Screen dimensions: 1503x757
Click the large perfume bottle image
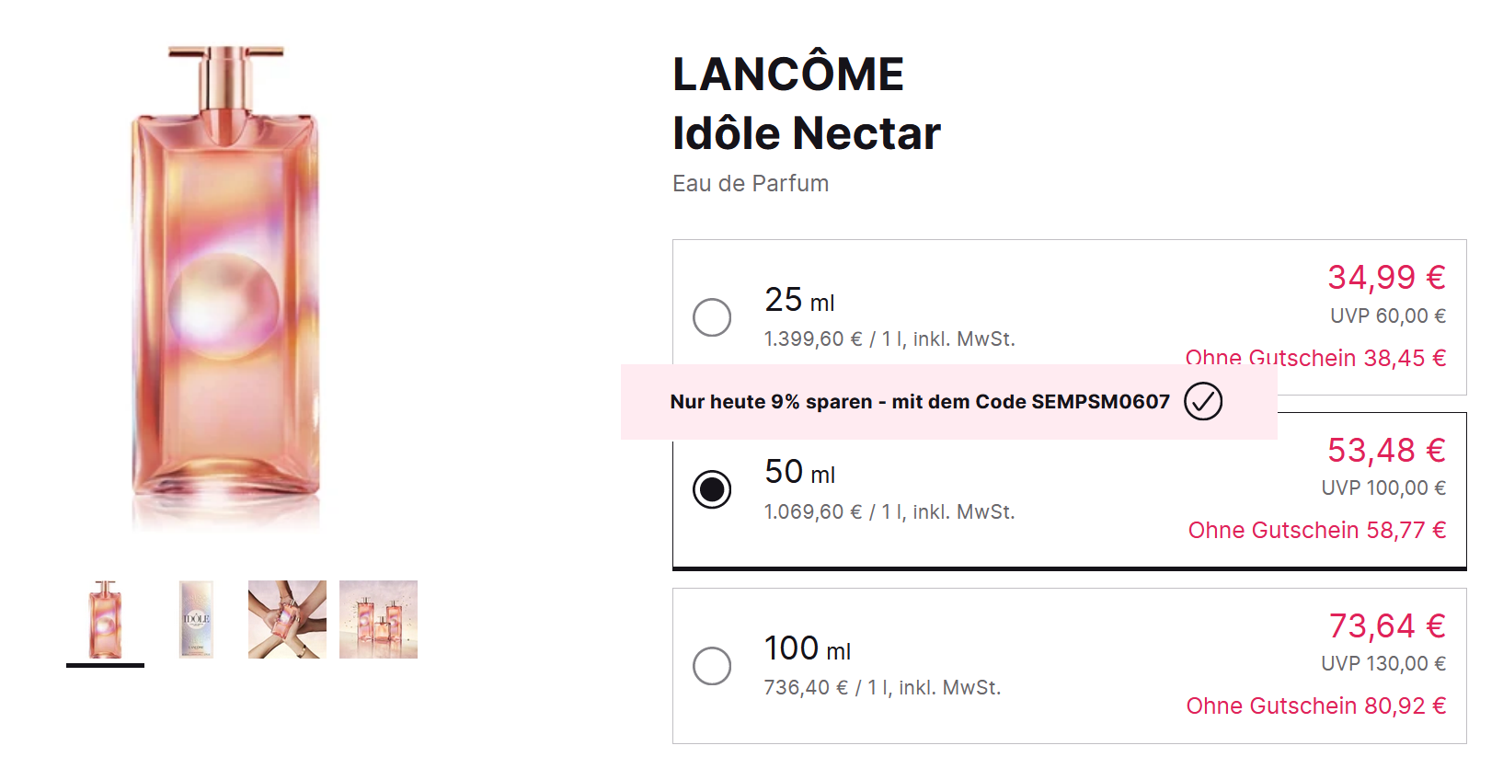[x=226, y=285]
